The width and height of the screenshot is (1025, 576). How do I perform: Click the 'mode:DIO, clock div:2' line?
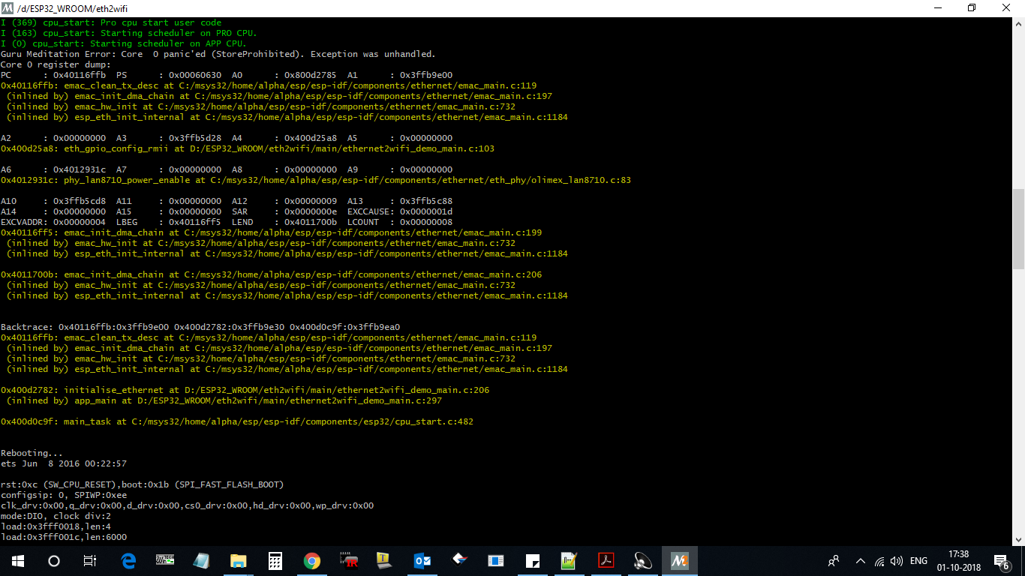tap(56, 516)
